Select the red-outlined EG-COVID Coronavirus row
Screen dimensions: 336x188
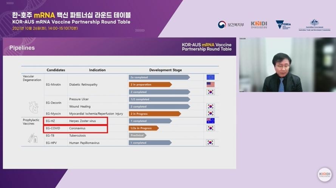point(76,128)
